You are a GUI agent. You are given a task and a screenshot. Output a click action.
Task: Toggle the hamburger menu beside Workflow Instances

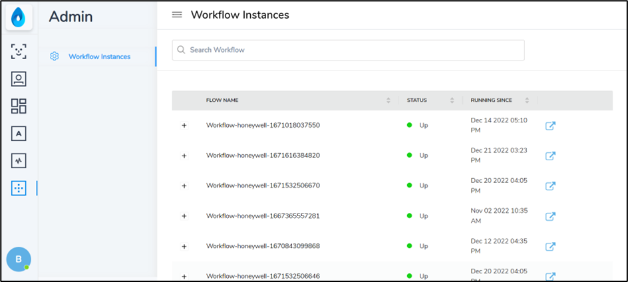tap(177, 15)
